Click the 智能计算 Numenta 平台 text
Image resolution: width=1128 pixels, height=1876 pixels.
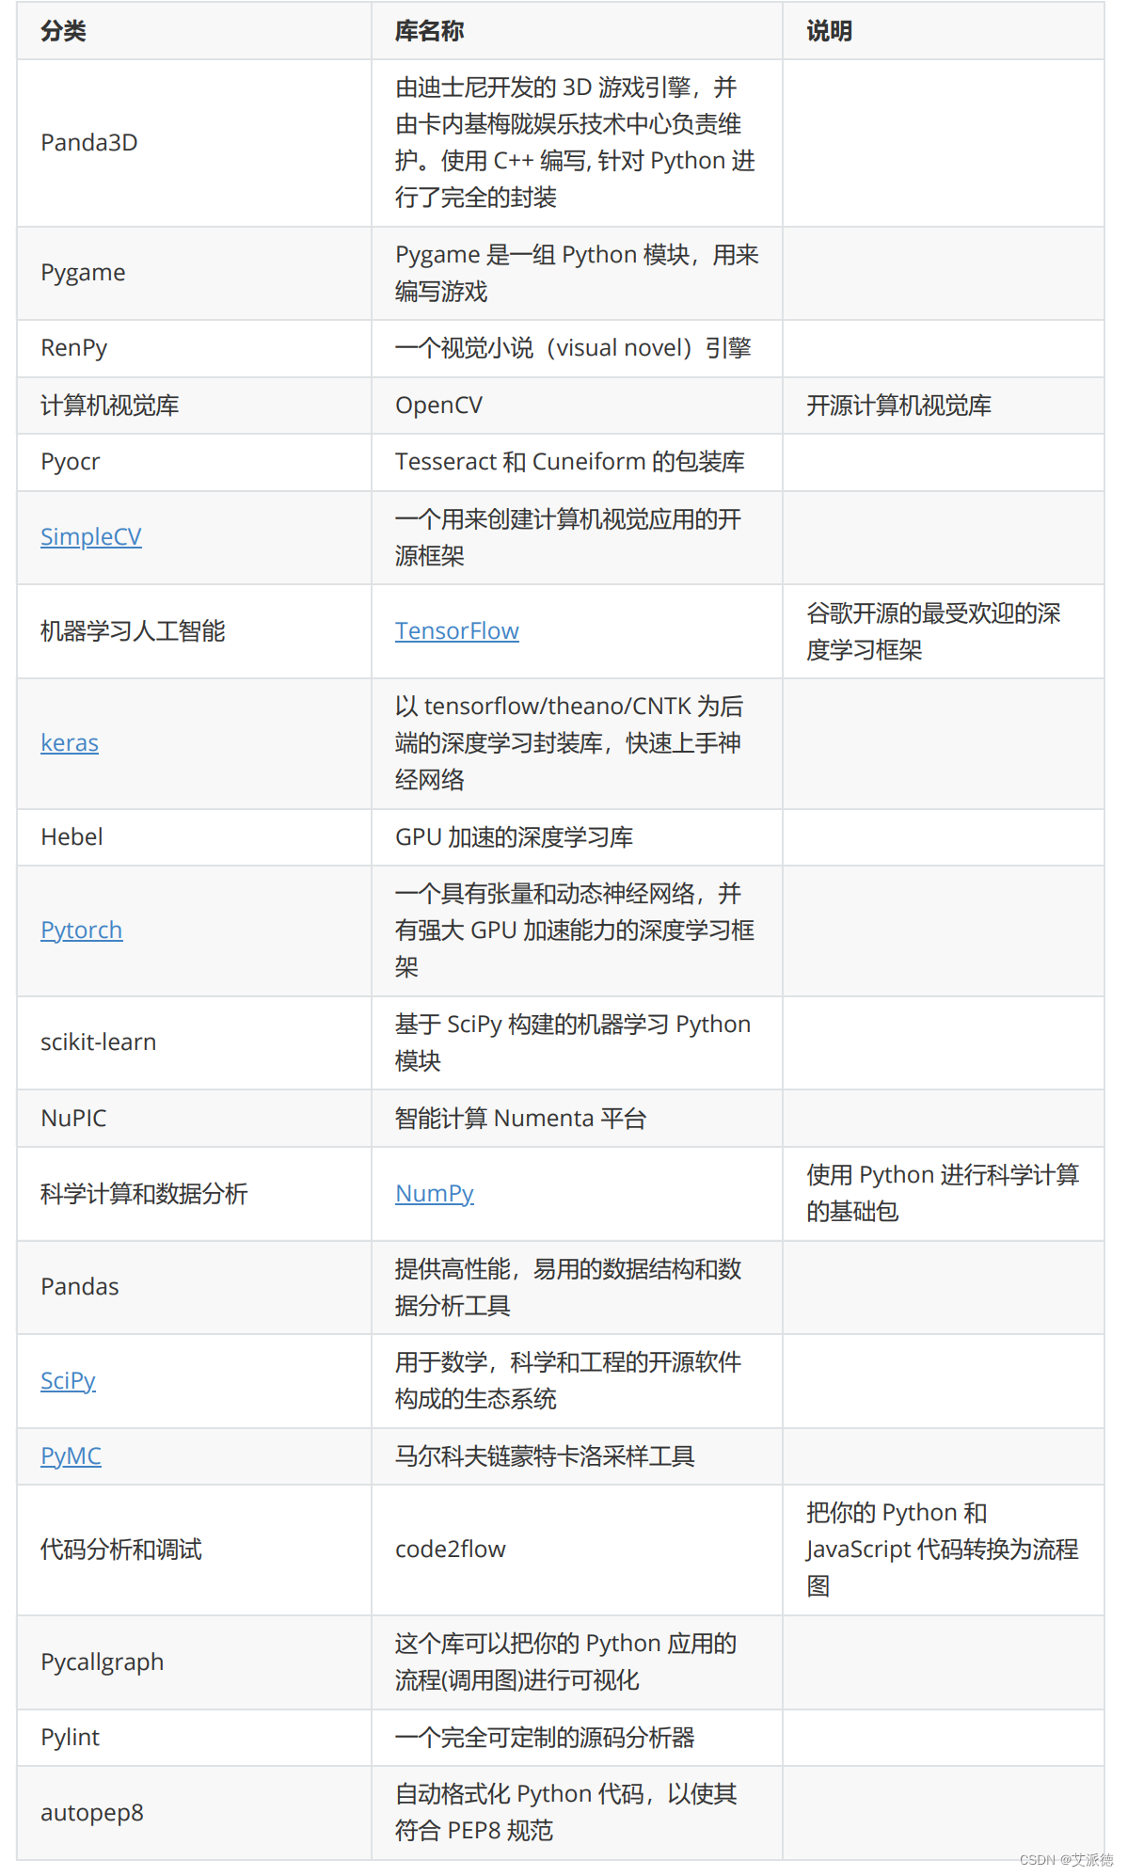[x=520, y=1118]
